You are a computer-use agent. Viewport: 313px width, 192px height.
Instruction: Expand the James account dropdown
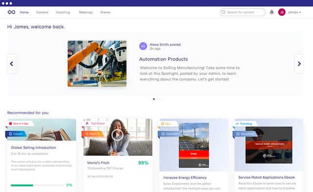click(x=294, y=12)
